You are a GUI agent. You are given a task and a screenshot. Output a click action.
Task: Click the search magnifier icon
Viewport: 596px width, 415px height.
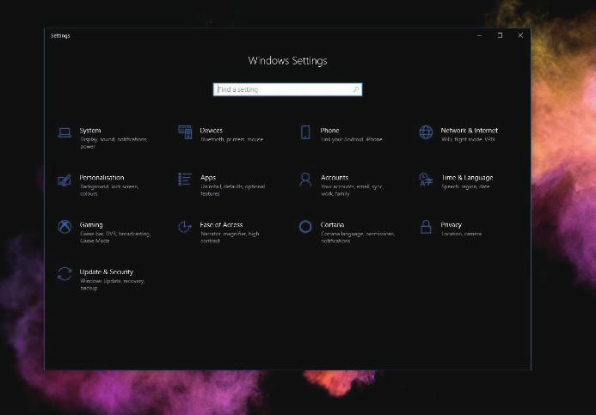point(355,89)
